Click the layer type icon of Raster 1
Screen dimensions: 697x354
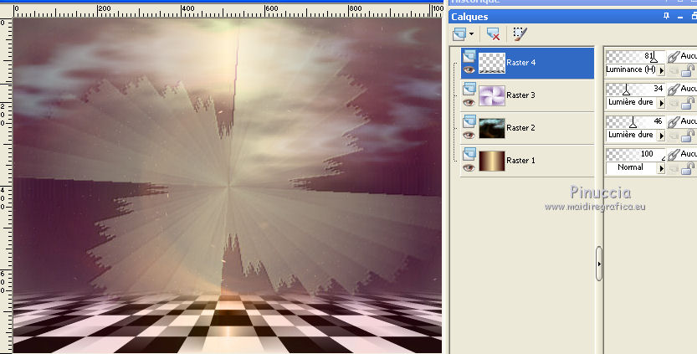coord(469,153)
